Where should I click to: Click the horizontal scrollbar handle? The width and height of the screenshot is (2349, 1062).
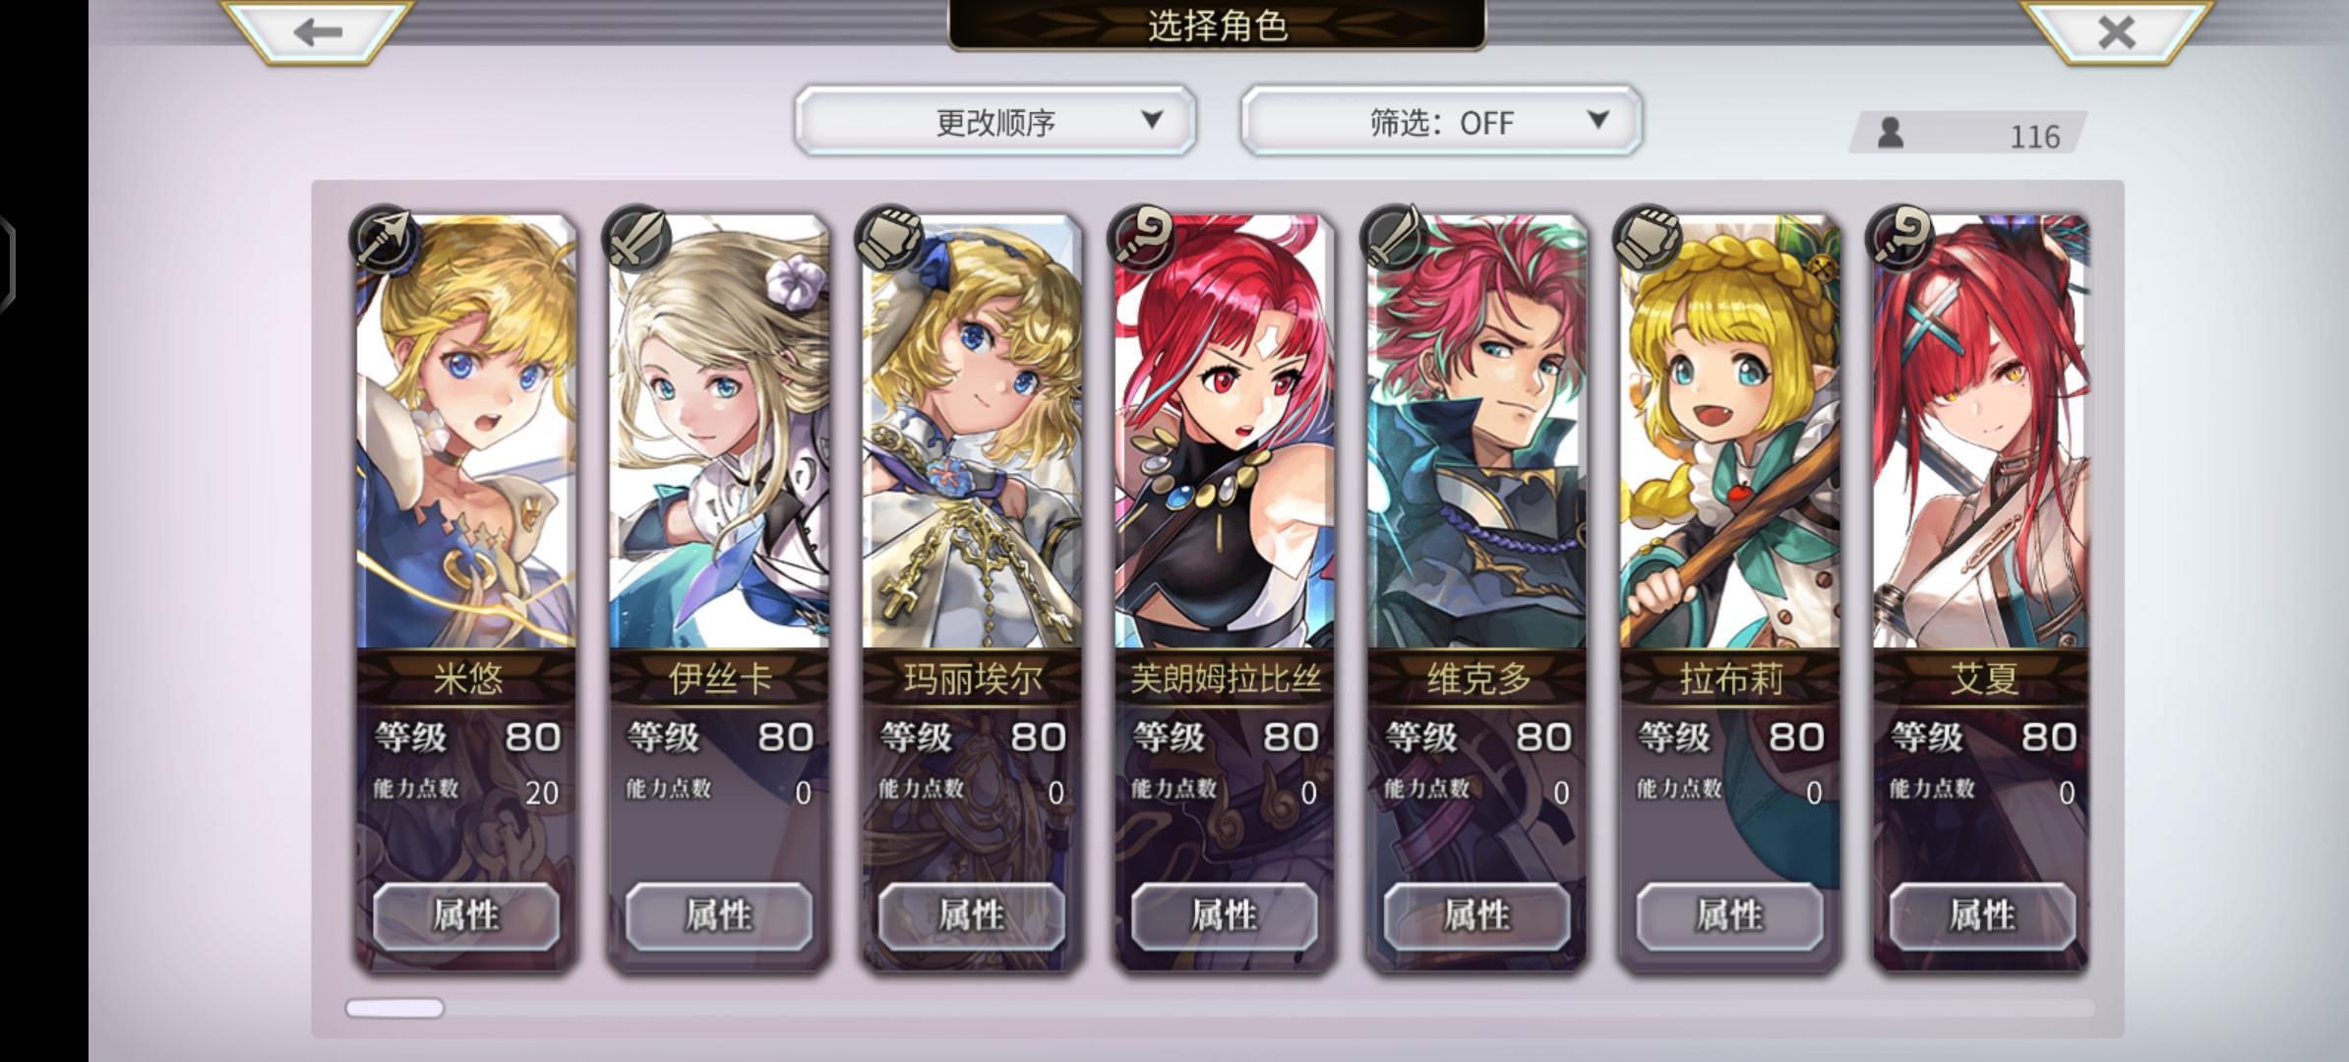point(394,1008)
